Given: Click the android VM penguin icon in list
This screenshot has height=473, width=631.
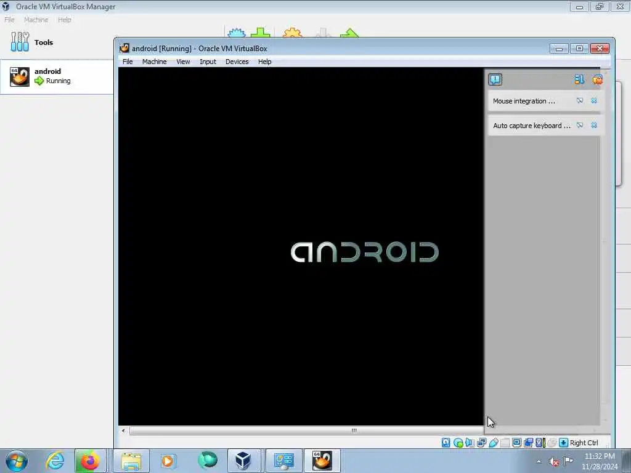Looking at the screenshot, I should 20,76.
